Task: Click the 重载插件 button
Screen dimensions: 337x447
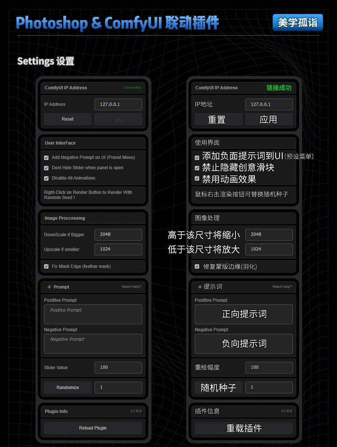Action: [x=244, y=428]
